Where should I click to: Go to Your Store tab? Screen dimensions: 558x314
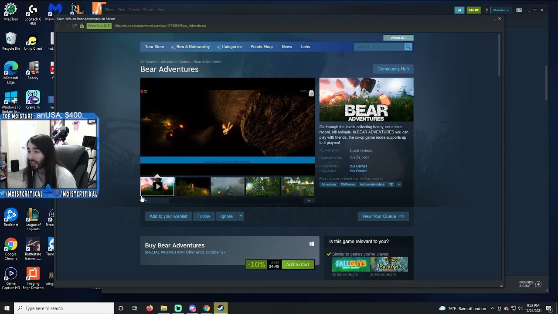(154, 47)
